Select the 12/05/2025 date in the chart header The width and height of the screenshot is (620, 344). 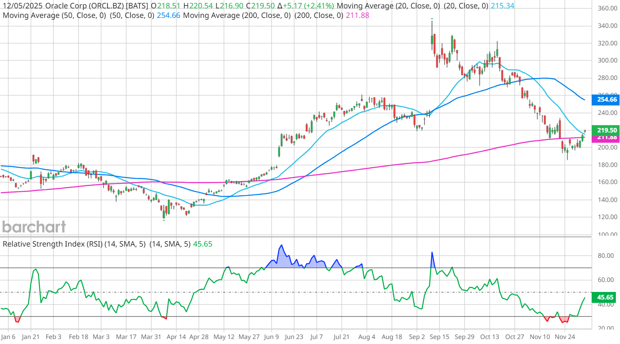[23, 6]
